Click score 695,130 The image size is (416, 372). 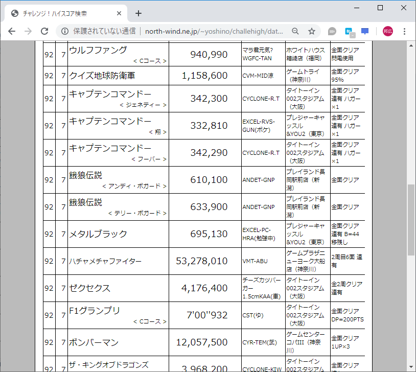tap(209, 234)
